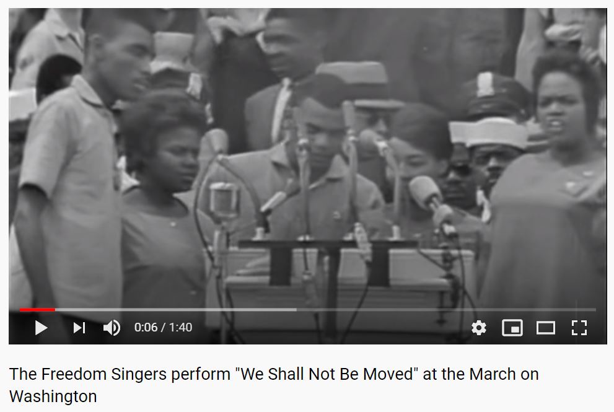Enable theater mode
This screenshot has height=412, width=614.
(545, 328)
